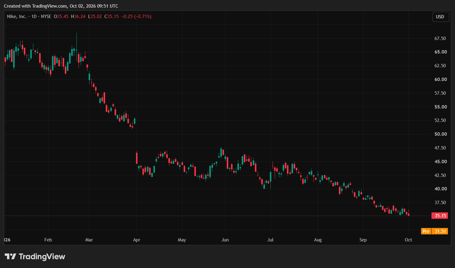Click the large red April gap-down candle
The width and height of the screenshot is (455, 268).
pyautogui.click(x=137, y=158)
